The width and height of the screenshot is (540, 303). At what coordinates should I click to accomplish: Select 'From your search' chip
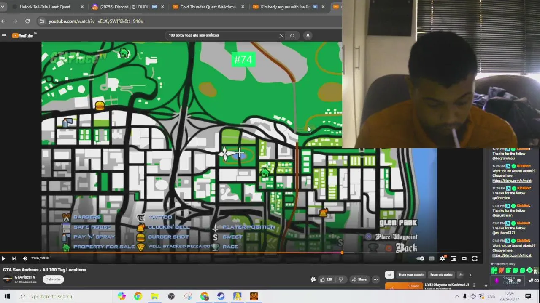[411, 275]
